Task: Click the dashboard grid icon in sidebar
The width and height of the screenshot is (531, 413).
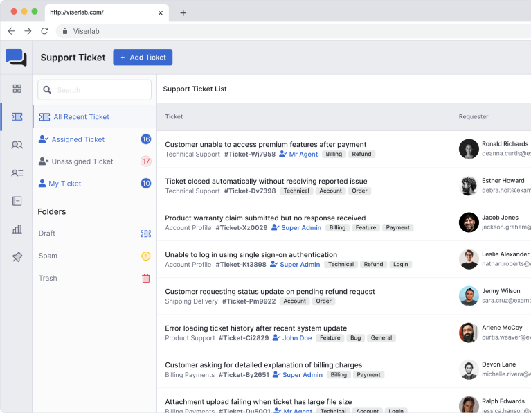Action: (x=17, y=89)
